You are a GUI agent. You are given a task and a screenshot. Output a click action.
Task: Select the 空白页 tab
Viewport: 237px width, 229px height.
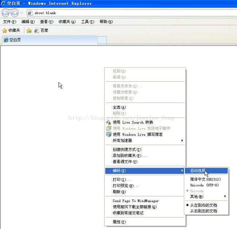coord(50,40)
